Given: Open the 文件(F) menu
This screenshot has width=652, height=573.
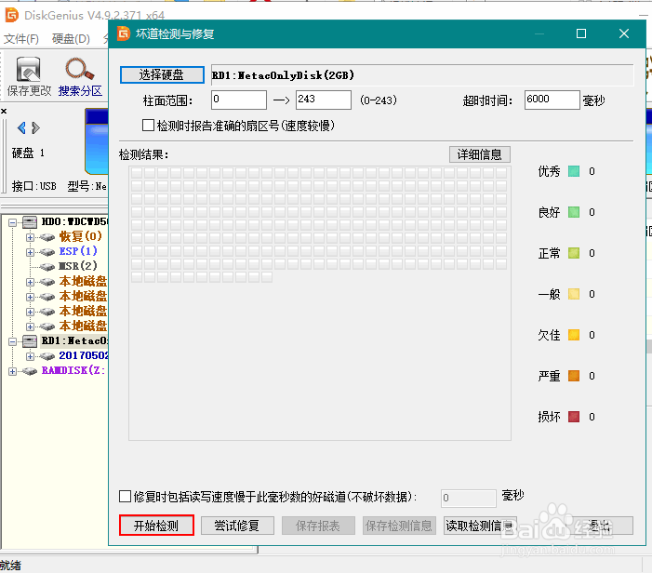Looking at the screenshot, I should [21, 39].
